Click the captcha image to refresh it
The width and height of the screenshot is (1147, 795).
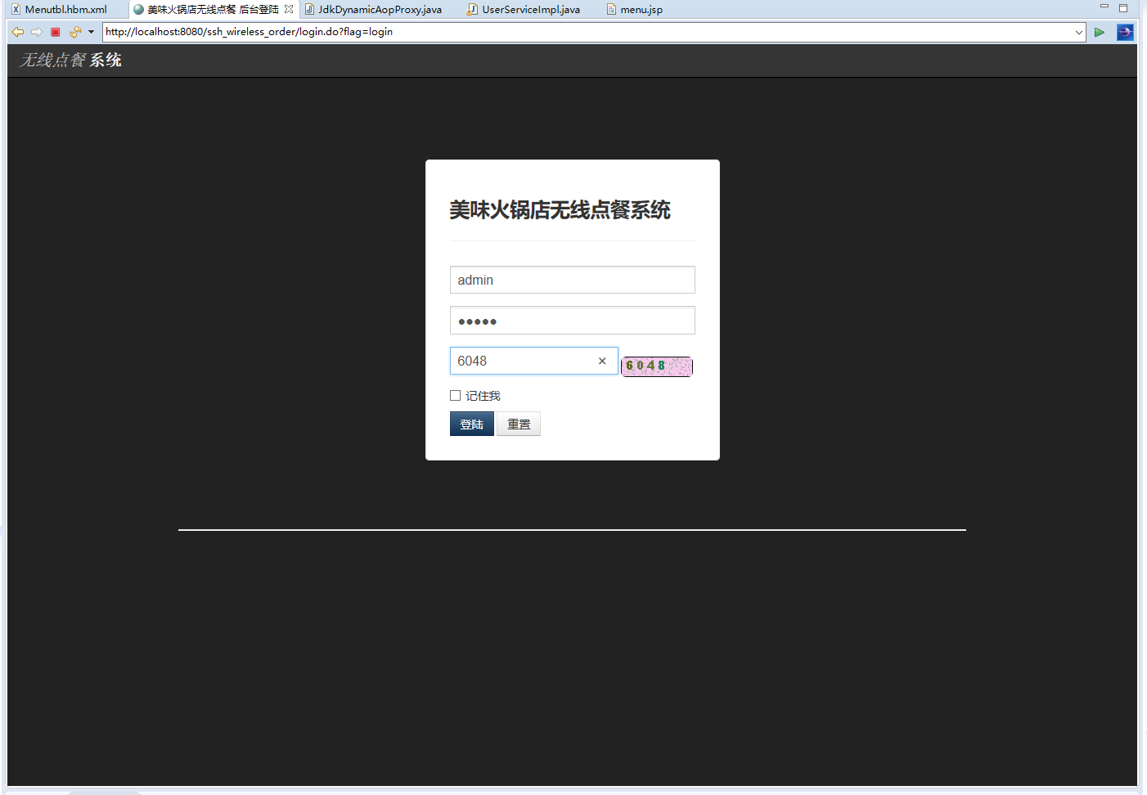pos(657,366)
